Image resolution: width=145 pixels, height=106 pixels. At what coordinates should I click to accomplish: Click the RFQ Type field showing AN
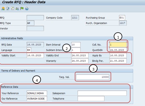pos(30,23)
